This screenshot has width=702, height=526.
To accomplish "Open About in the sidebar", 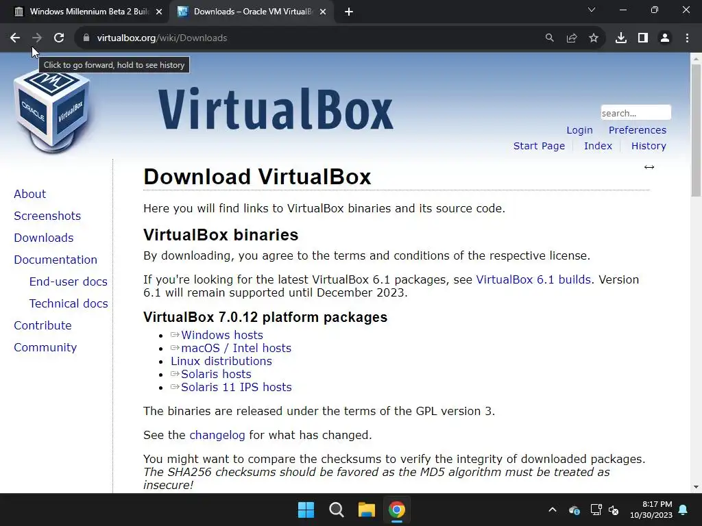I will (30, 194).
